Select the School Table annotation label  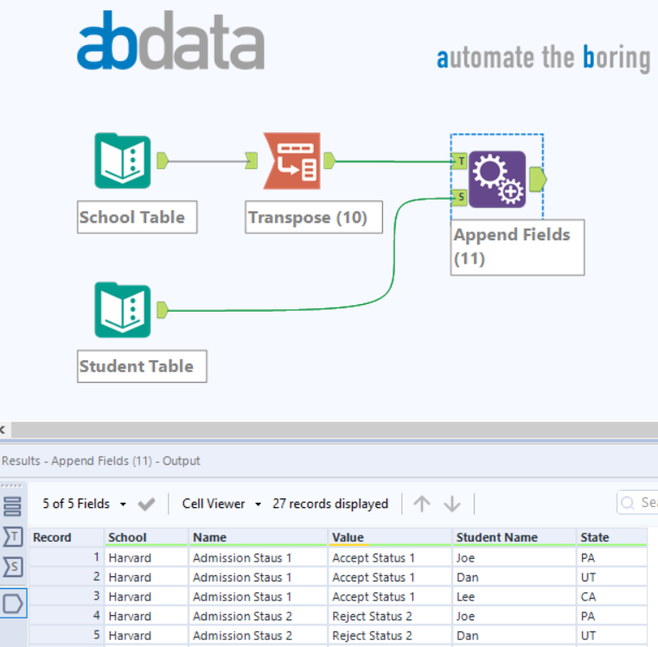pos(137,217)
